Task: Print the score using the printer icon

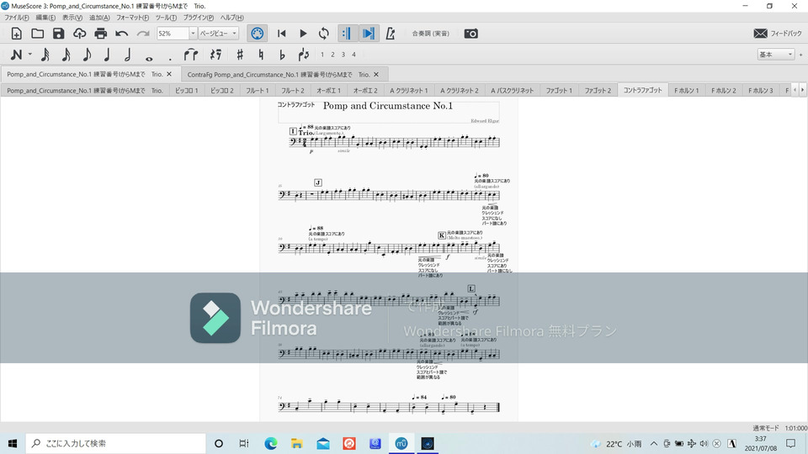Action: 100,34
